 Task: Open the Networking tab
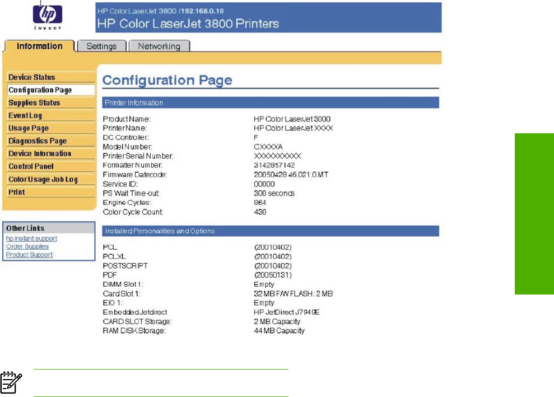click(x=159, y=46)
